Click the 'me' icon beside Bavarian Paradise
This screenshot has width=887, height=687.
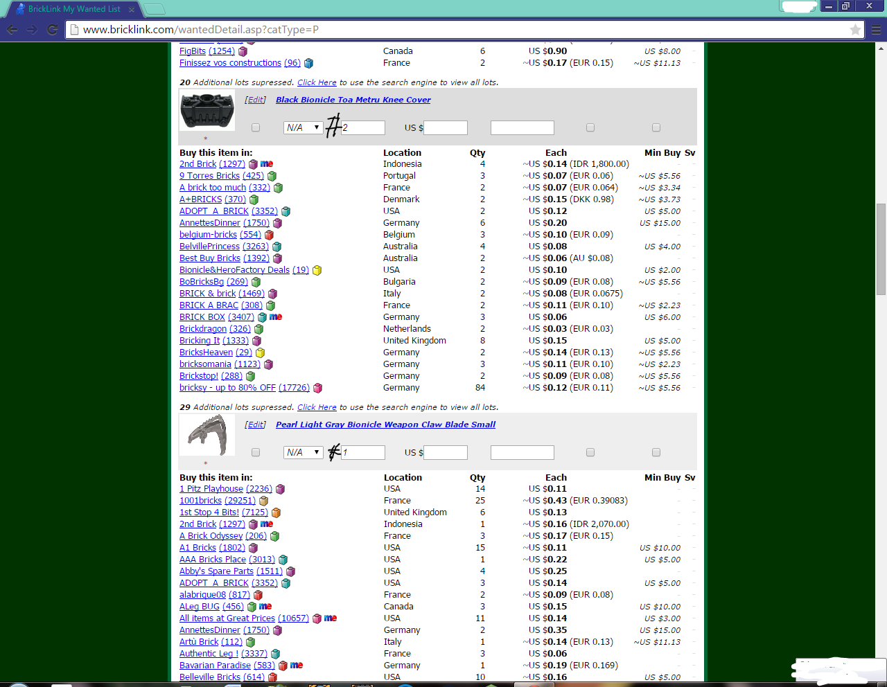pos(297,666)
